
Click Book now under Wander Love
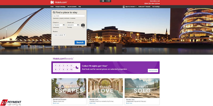93,103
